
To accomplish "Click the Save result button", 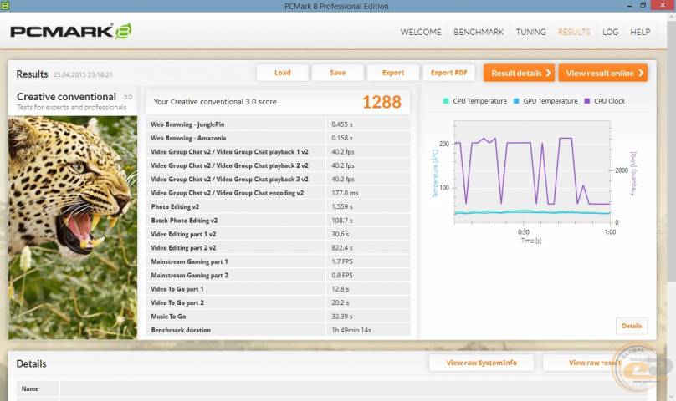I will (x=337, y=73).
